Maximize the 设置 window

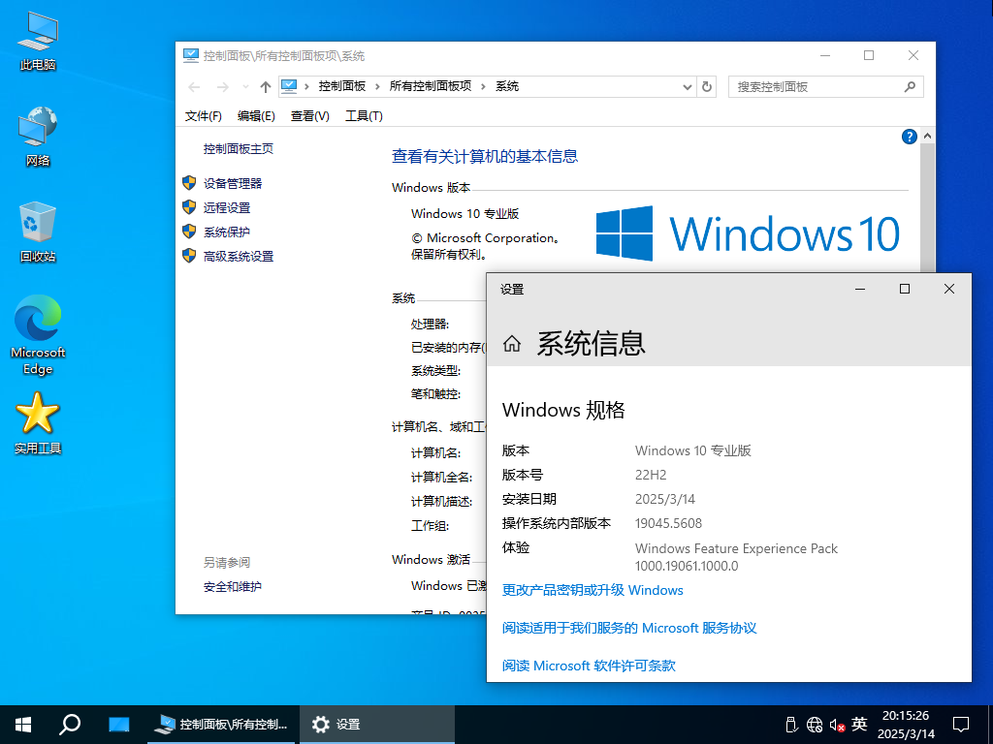tap(905, 289)
